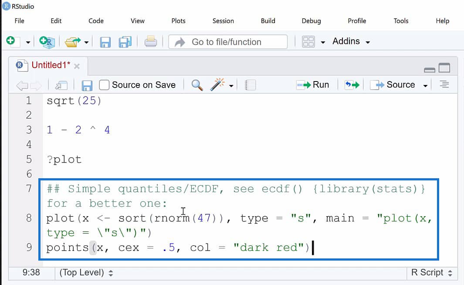Image resolution: width=464 pixels, height=285 pixels.
Task: Open the File menu
Action: (19, 21)
